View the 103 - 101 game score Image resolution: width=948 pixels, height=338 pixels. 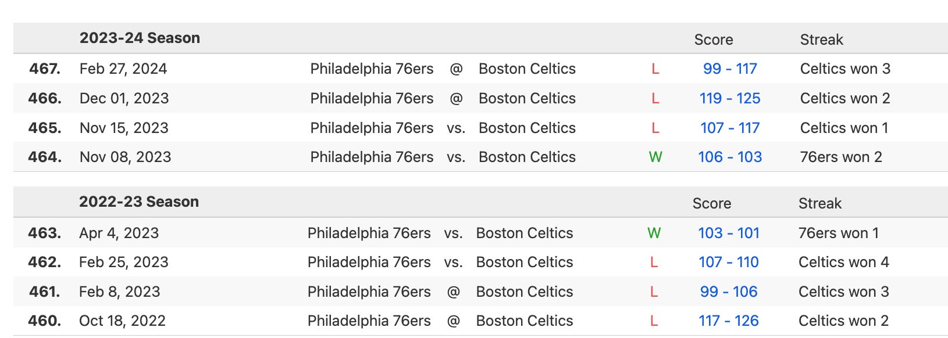pyautogui.click(x=728, y=233)
